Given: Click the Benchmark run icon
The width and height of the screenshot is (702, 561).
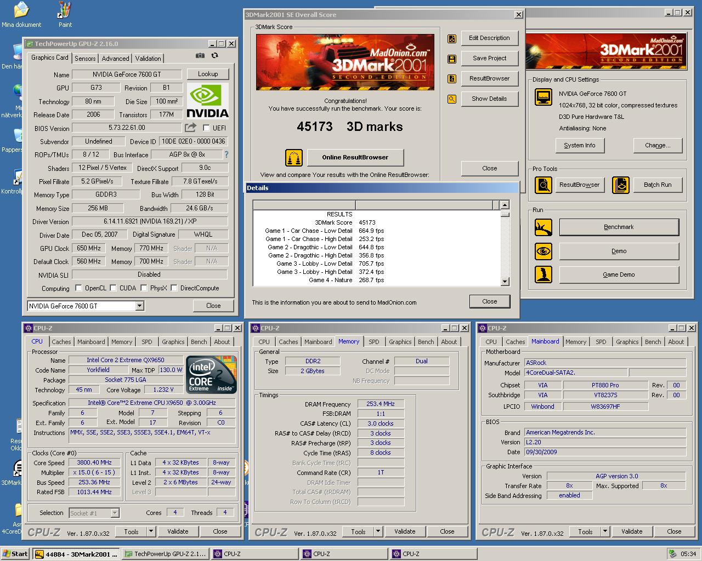Looking at the screenshot, I should tap(544, 227).
